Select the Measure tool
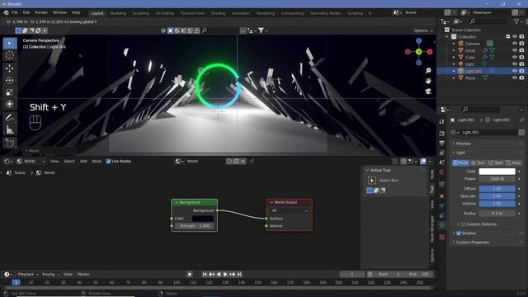Screen dimensions: 528x297 point(10,129)
